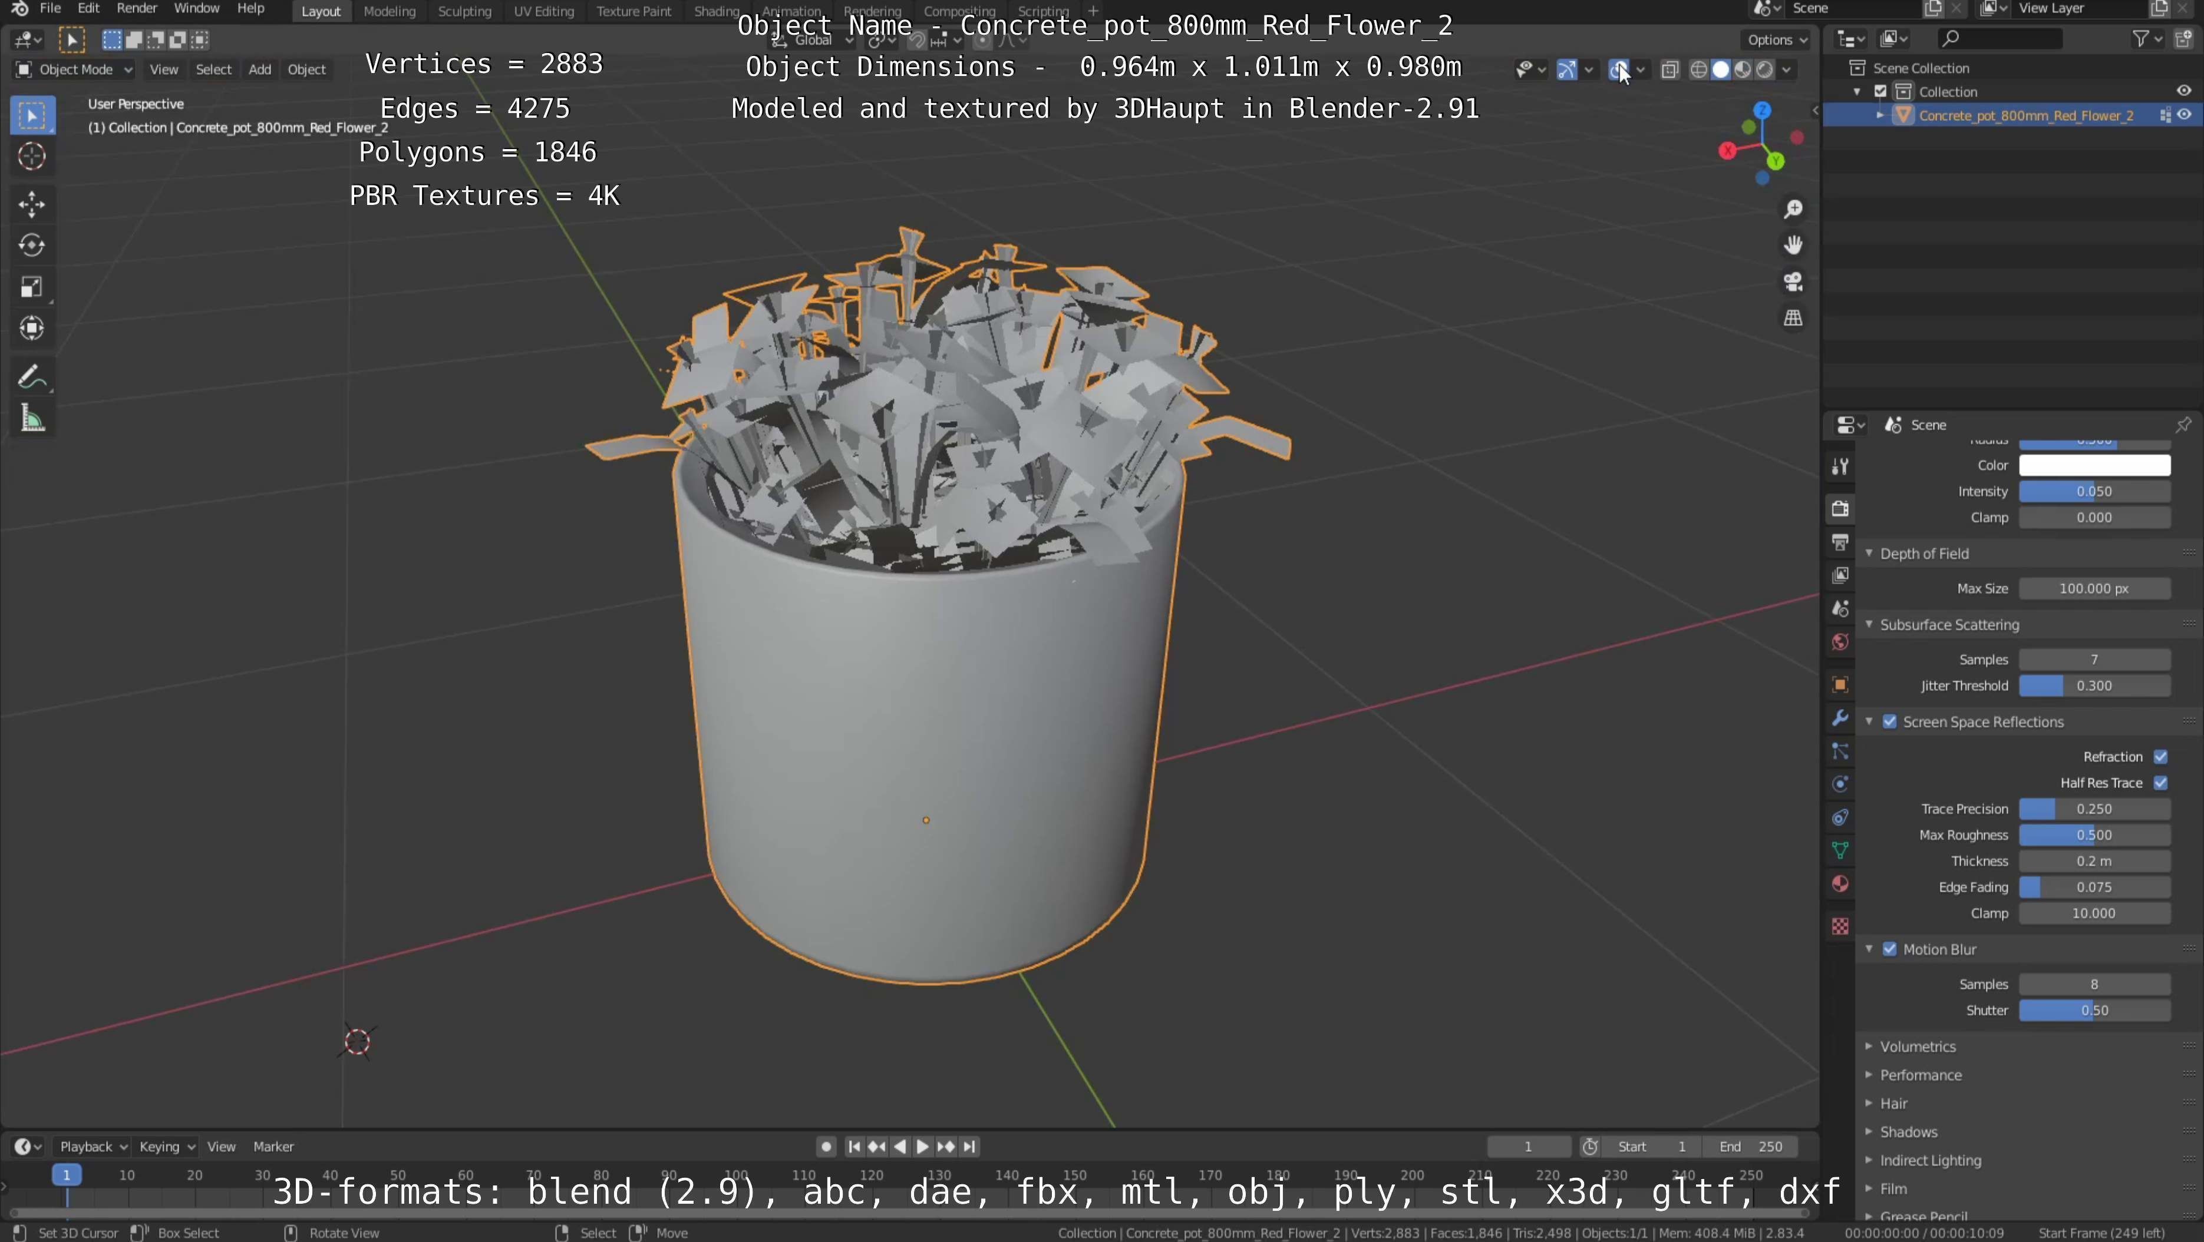Toggle auto keying record button
This screenshot has width=2204, height=1242.
(x=826, y=1147)
